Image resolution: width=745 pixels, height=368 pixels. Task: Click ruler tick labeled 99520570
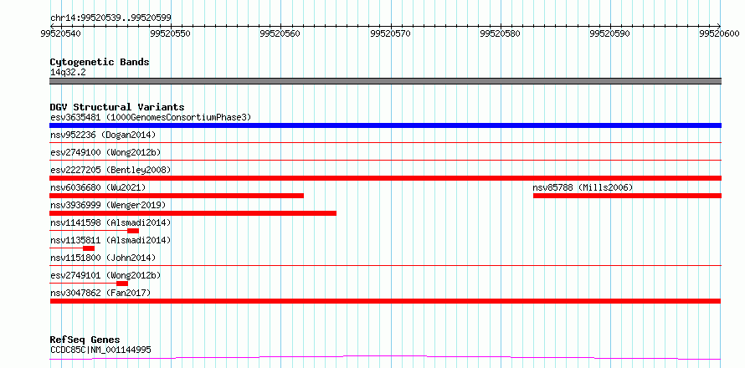(x=391, y=33)
